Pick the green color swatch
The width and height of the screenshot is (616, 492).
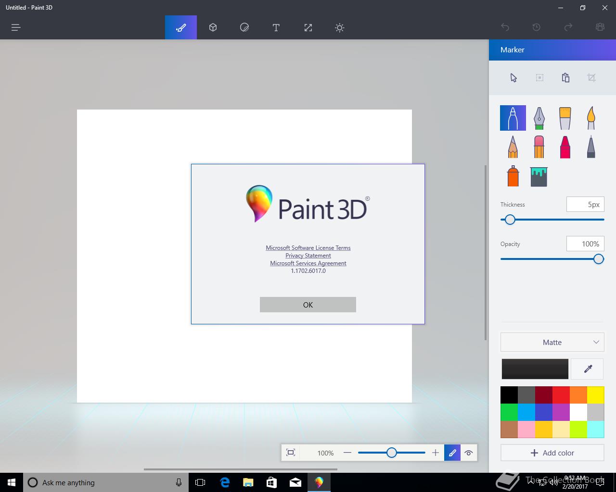coord(509,412)
